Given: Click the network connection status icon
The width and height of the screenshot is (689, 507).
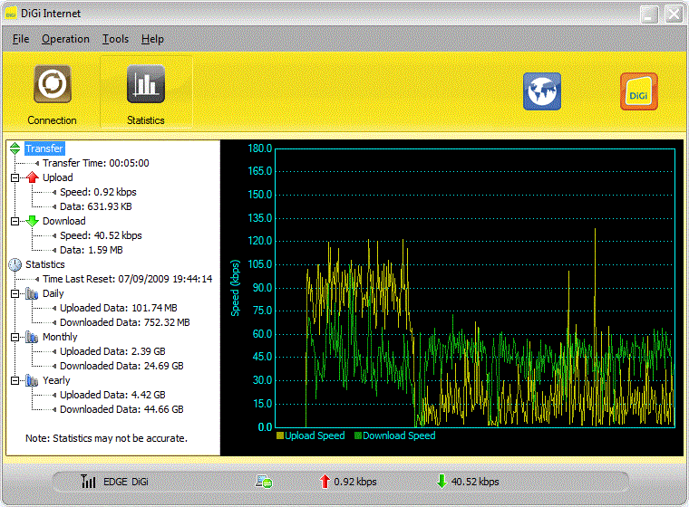Looking at the screenshot, I should pyautogui.click(x=263, y=482).
